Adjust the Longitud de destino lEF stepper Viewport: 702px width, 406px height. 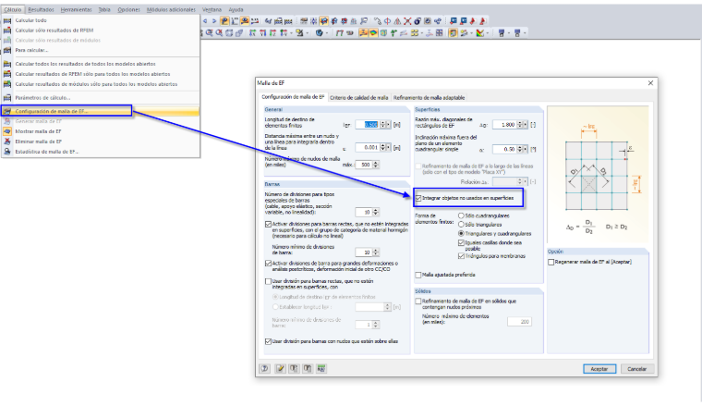(382, 125)
